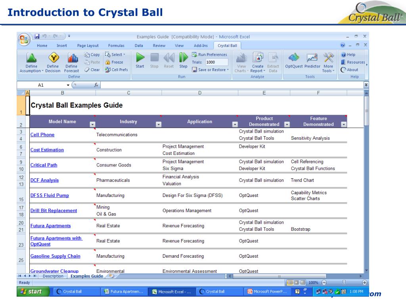
Task: Switch to Page Break Preview in status bar
Action: click(x=303, y=282)
